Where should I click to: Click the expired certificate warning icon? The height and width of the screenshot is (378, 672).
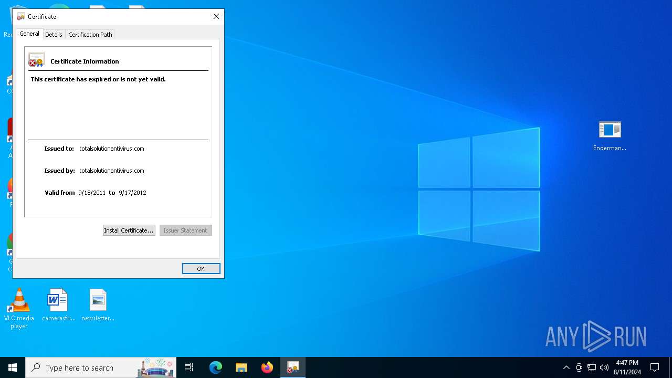[x=36, y=60]
